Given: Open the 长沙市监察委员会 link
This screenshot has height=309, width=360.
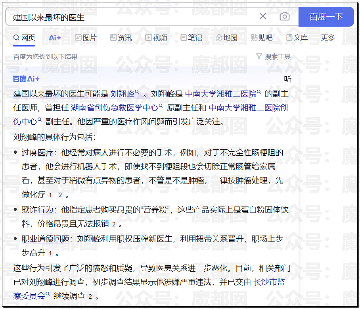Looking at the screenshot, I should coord(269,282).
